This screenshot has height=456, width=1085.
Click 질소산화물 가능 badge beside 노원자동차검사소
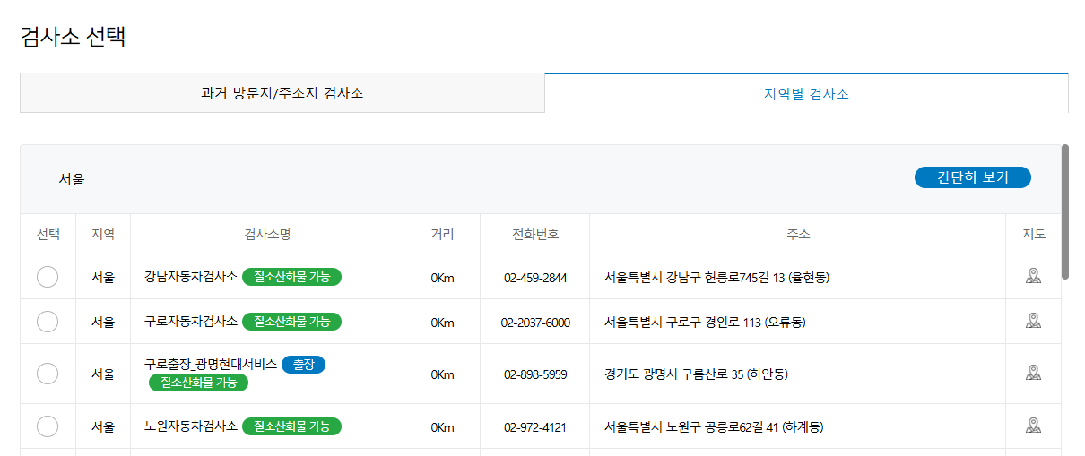291,426
